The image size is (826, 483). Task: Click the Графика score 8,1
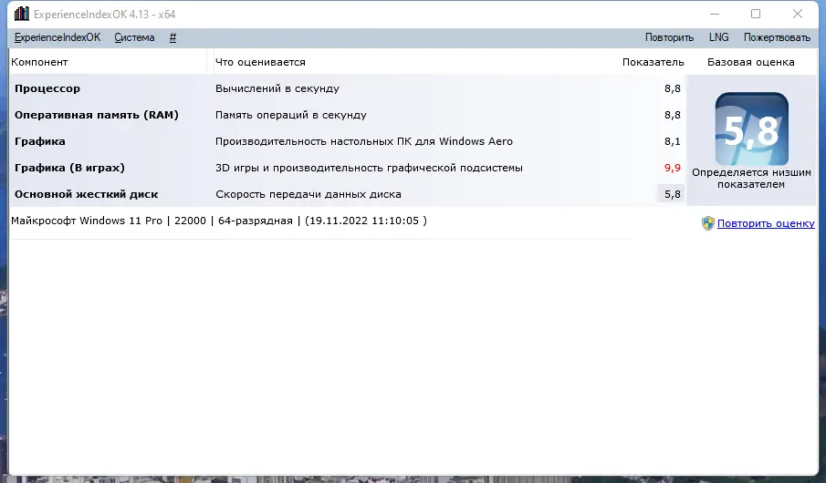[672, 141]
